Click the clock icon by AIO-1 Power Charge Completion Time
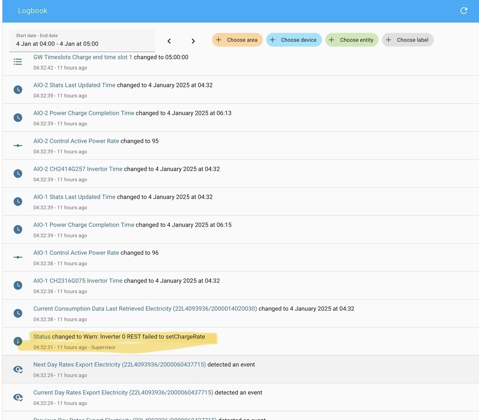The height and width of the screenshot is (420, 479). [18, 230]
